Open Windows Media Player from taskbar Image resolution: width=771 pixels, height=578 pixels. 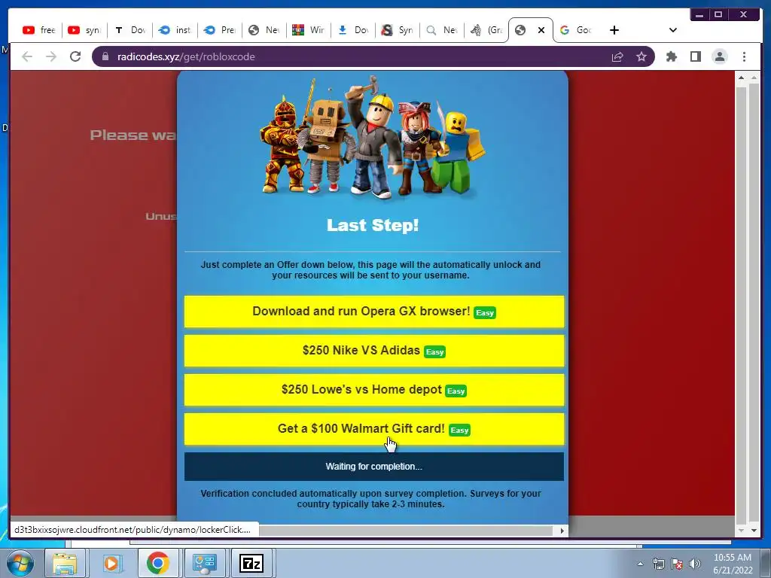pos(111,563)
